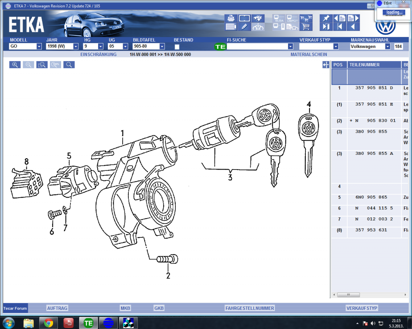
Task: Zoom in on the illustration
Action: [x=15, y=65]
